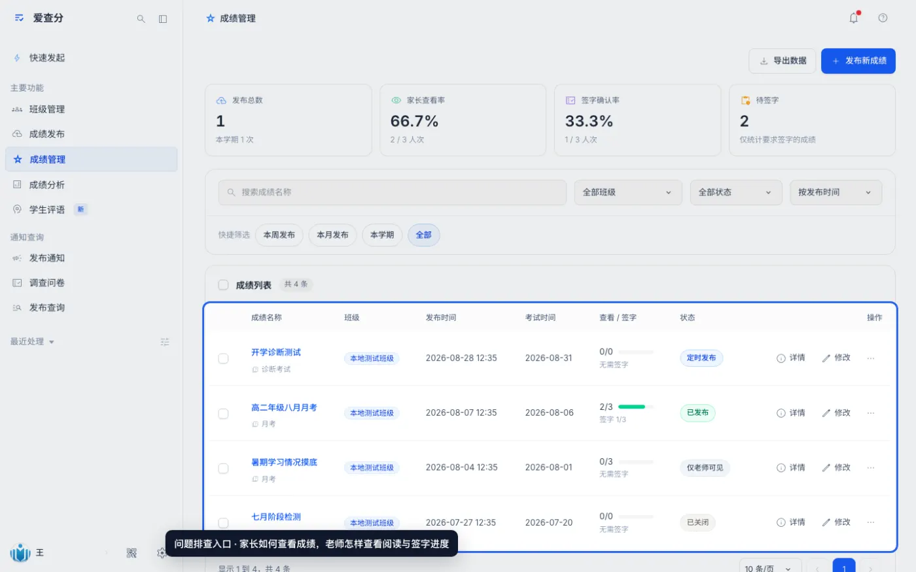Collapse the sidebar with the panel icon

point(163,19)
